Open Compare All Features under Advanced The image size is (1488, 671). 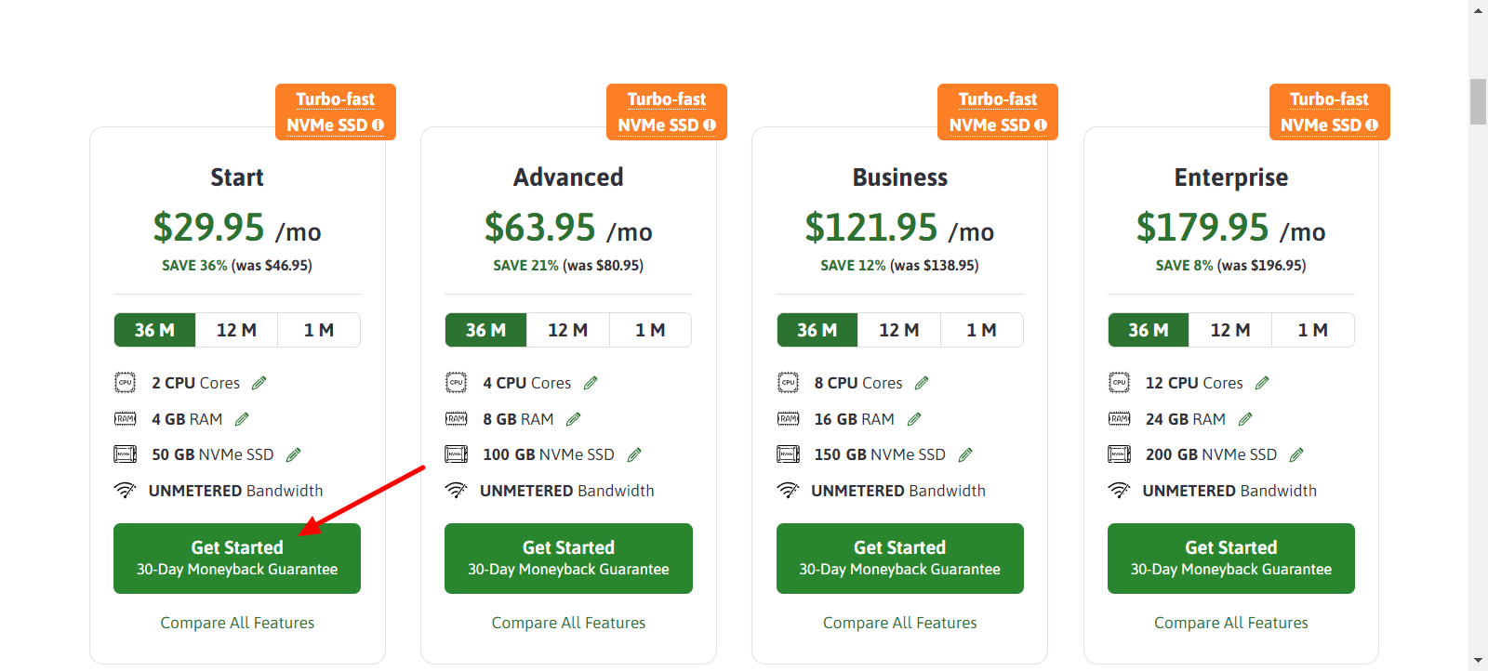tap(568, 623)
